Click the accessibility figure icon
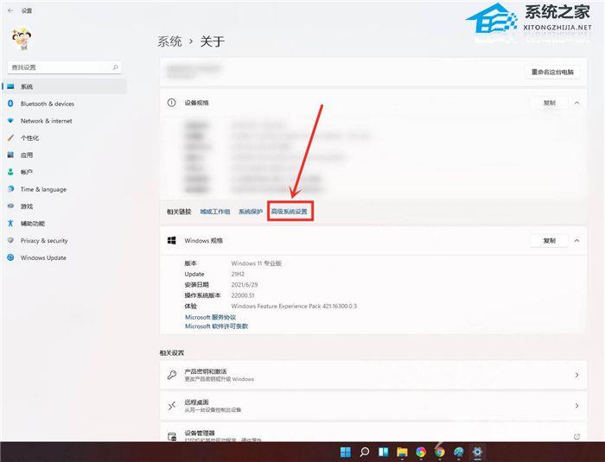Viewport: 605px width, 462px height. (x=10, y=223)
